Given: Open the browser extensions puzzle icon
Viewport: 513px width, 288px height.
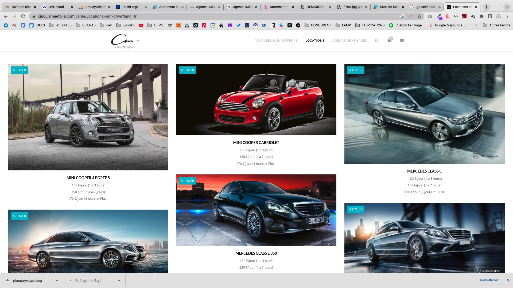Looking at the screenshot, I should [x=481, y=16].
